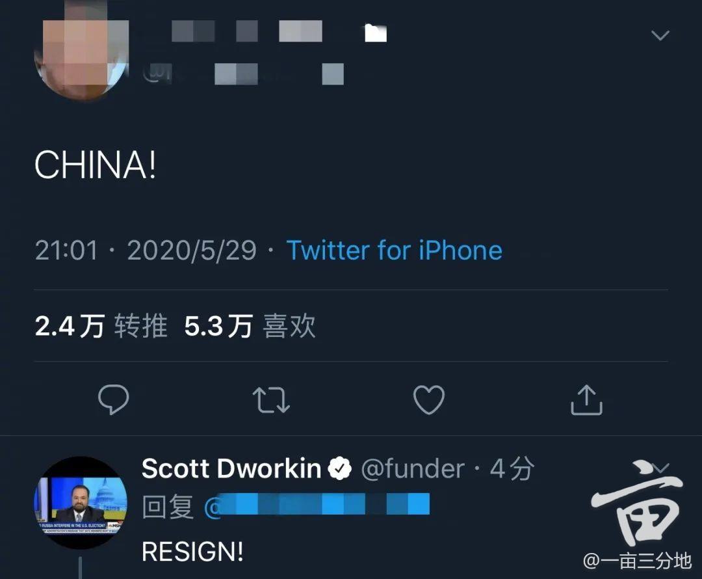View the 5.3万 喜欢 likes list
The height and width of the screenshot is (579, 702).
point(250,326)
